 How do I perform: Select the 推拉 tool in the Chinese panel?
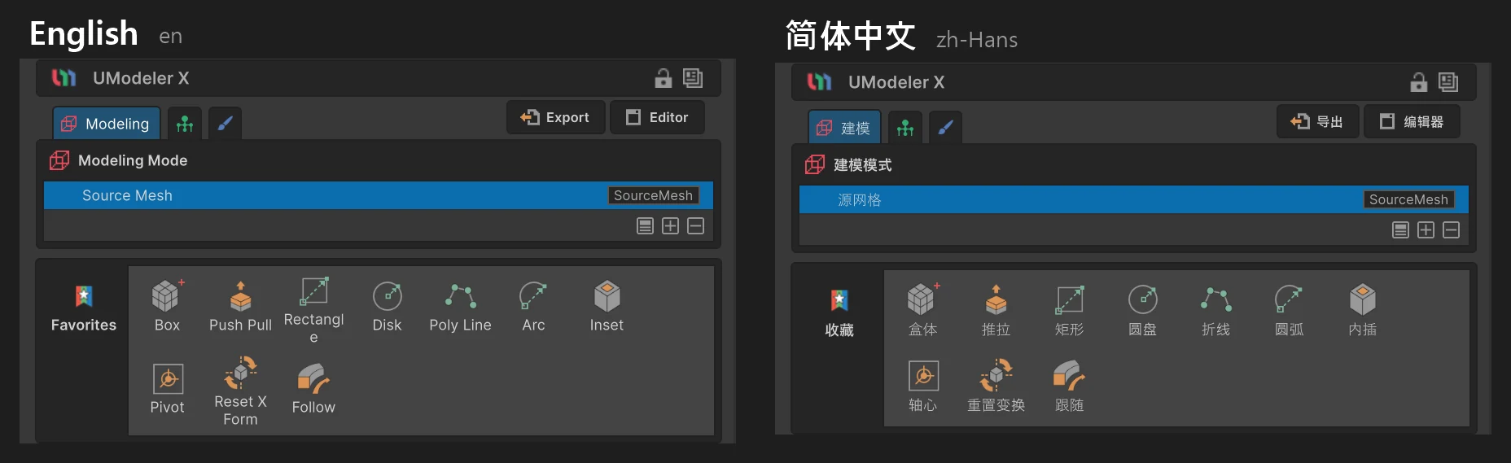(996, 309)
